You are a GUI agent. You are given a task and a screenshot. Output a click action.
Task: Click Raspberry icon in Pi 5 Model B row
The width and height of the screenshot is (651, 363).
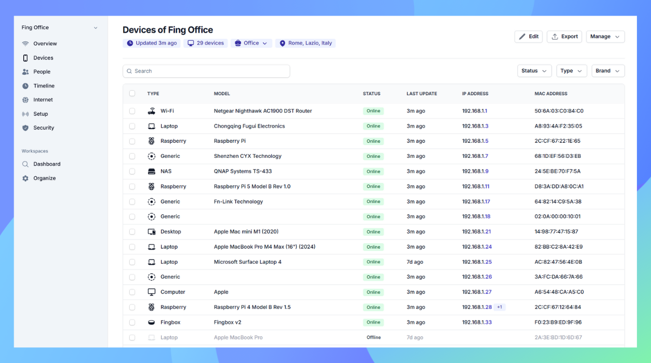(x=151, y=187)
